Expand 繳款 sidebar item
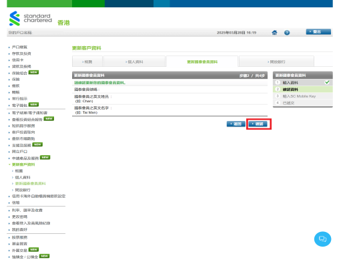 click(x=16, y=86)
